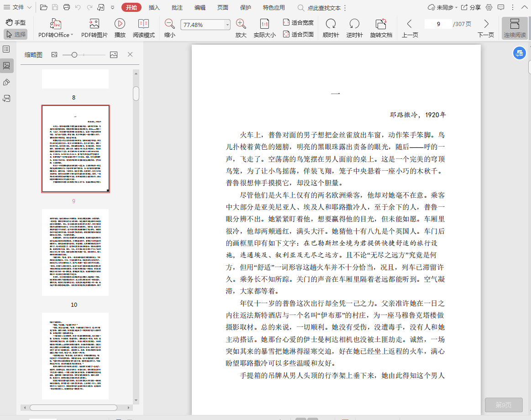531x420 pixels.
Task: Switch to the 批注 tab
Action: (x=177, y=7)
